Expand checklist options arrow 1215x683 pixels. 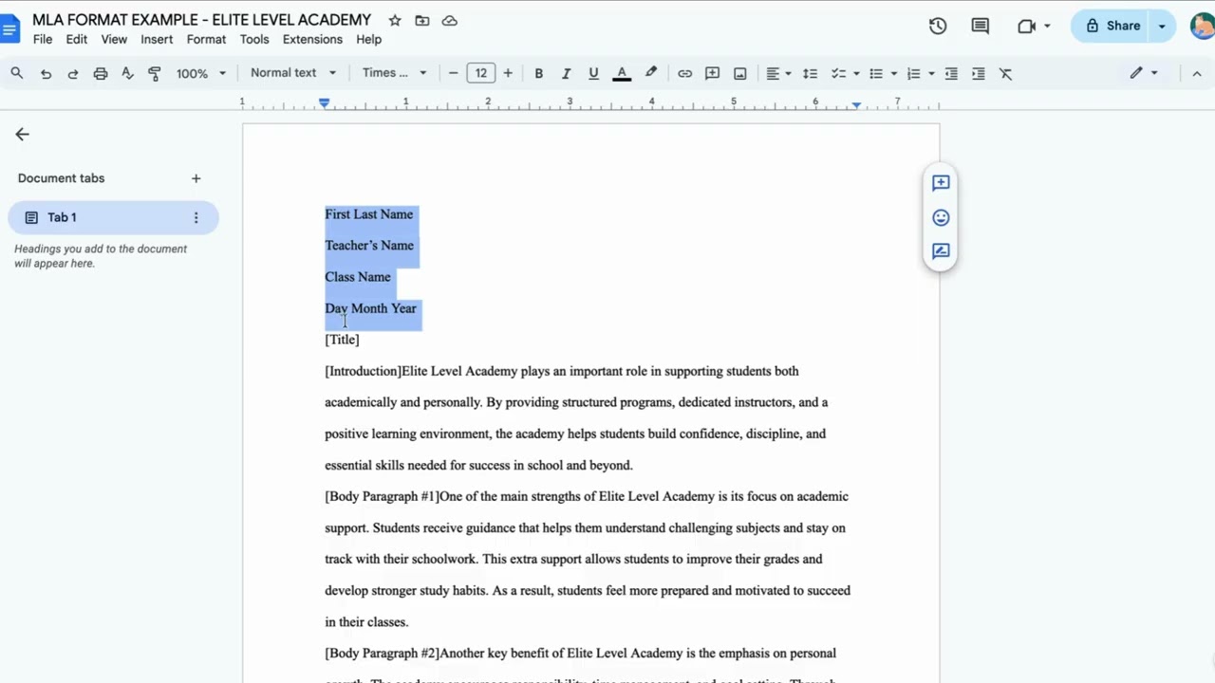856,73
